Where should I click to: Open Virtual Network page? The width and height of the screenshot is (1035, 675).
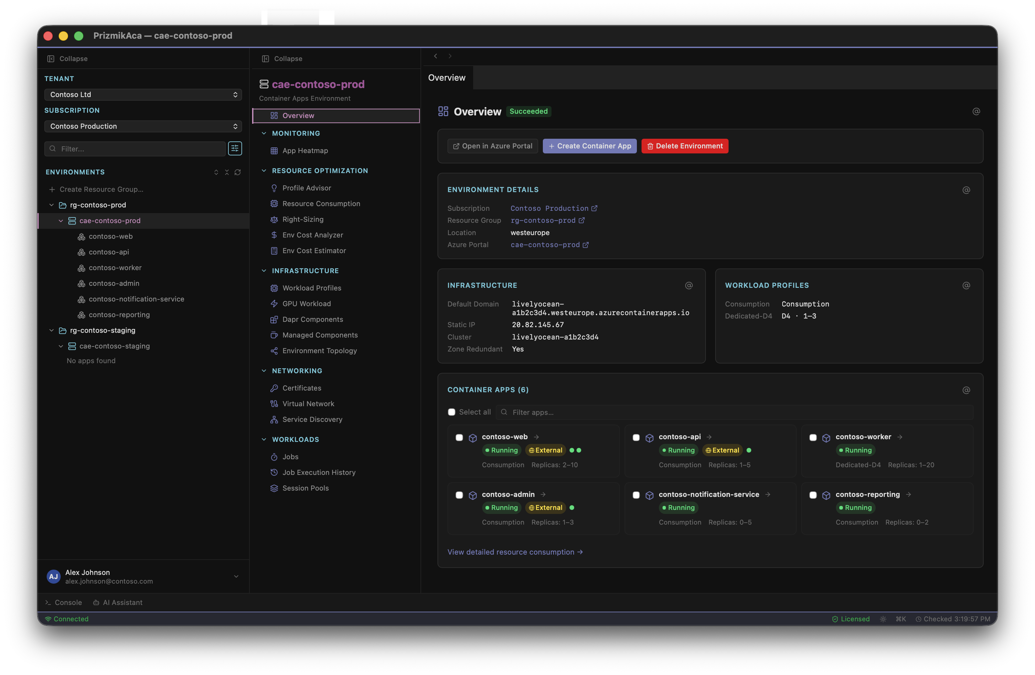(x=308, y=404)
